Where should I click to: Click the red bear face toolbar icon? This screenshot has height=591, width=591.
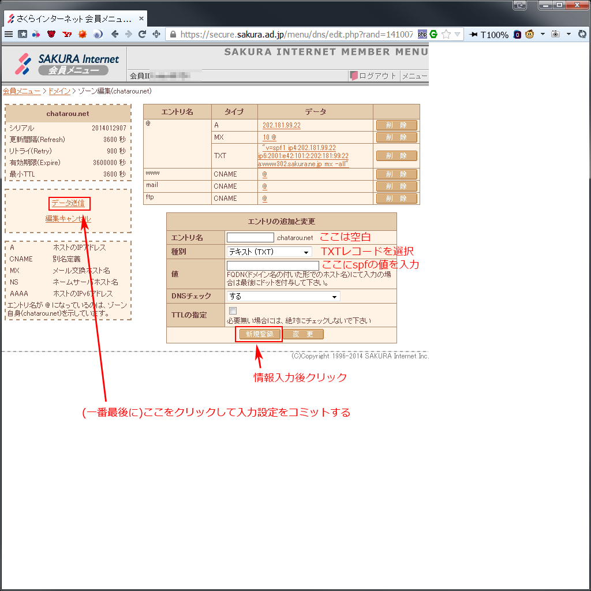point(51,34)
